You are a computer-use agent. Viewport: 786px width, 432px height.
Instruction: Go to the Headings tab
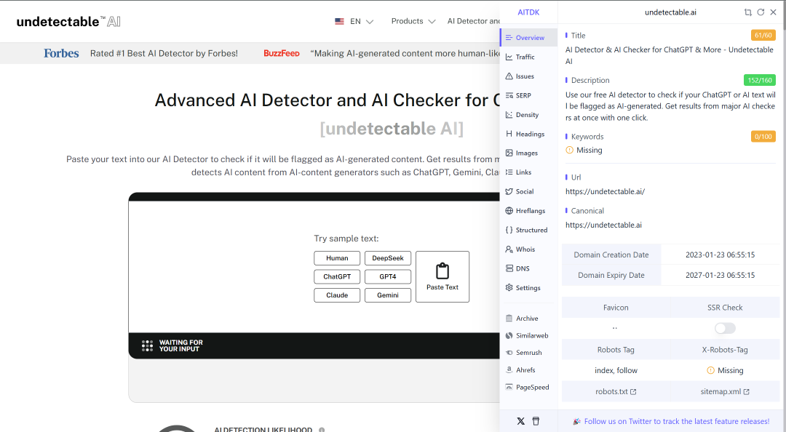pos(529,134)
